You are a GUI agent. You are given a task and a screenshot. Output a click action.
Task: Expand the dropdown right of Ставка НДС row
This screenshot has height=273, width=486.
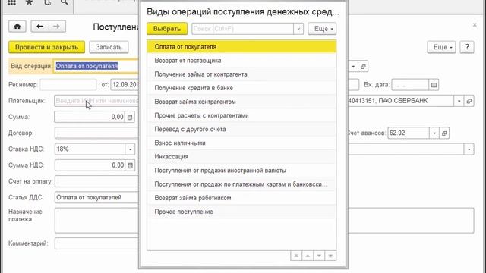469,149
